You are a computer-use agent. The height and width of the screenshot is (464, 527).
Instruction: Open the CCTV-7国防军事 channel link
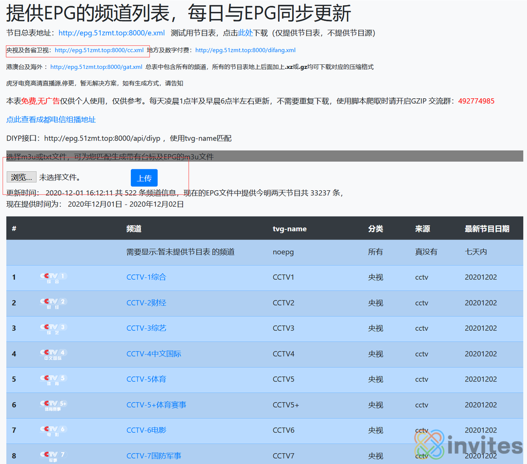[x=153, y=456]
